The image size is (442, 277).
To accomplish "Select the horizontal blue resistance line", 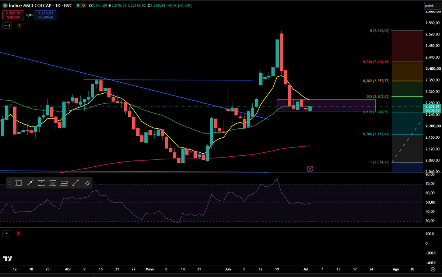I will [x=168, y=80].
